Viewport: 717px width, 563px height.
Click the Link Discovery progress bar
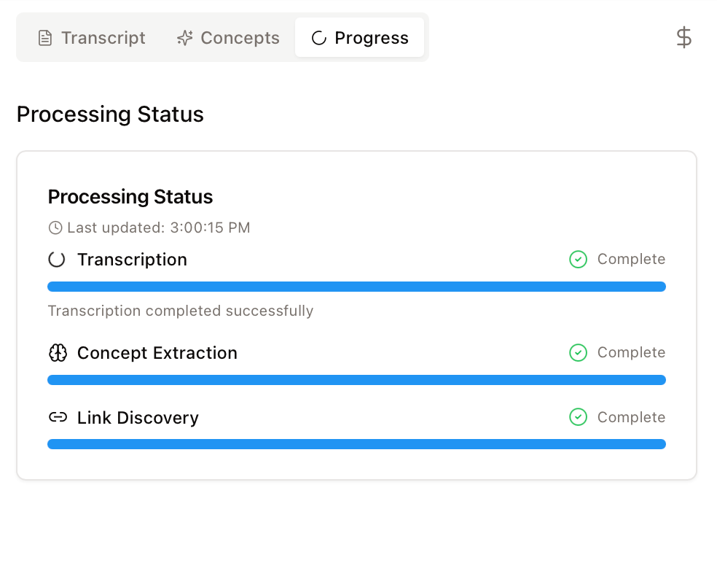pos(356,444)
